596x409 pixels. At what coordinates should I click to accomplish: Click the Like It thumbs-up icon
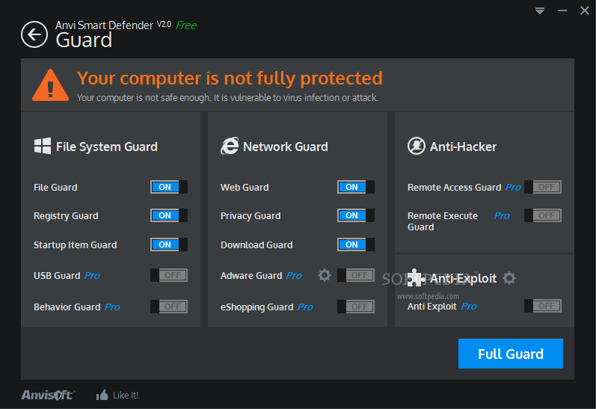point(102,395)
